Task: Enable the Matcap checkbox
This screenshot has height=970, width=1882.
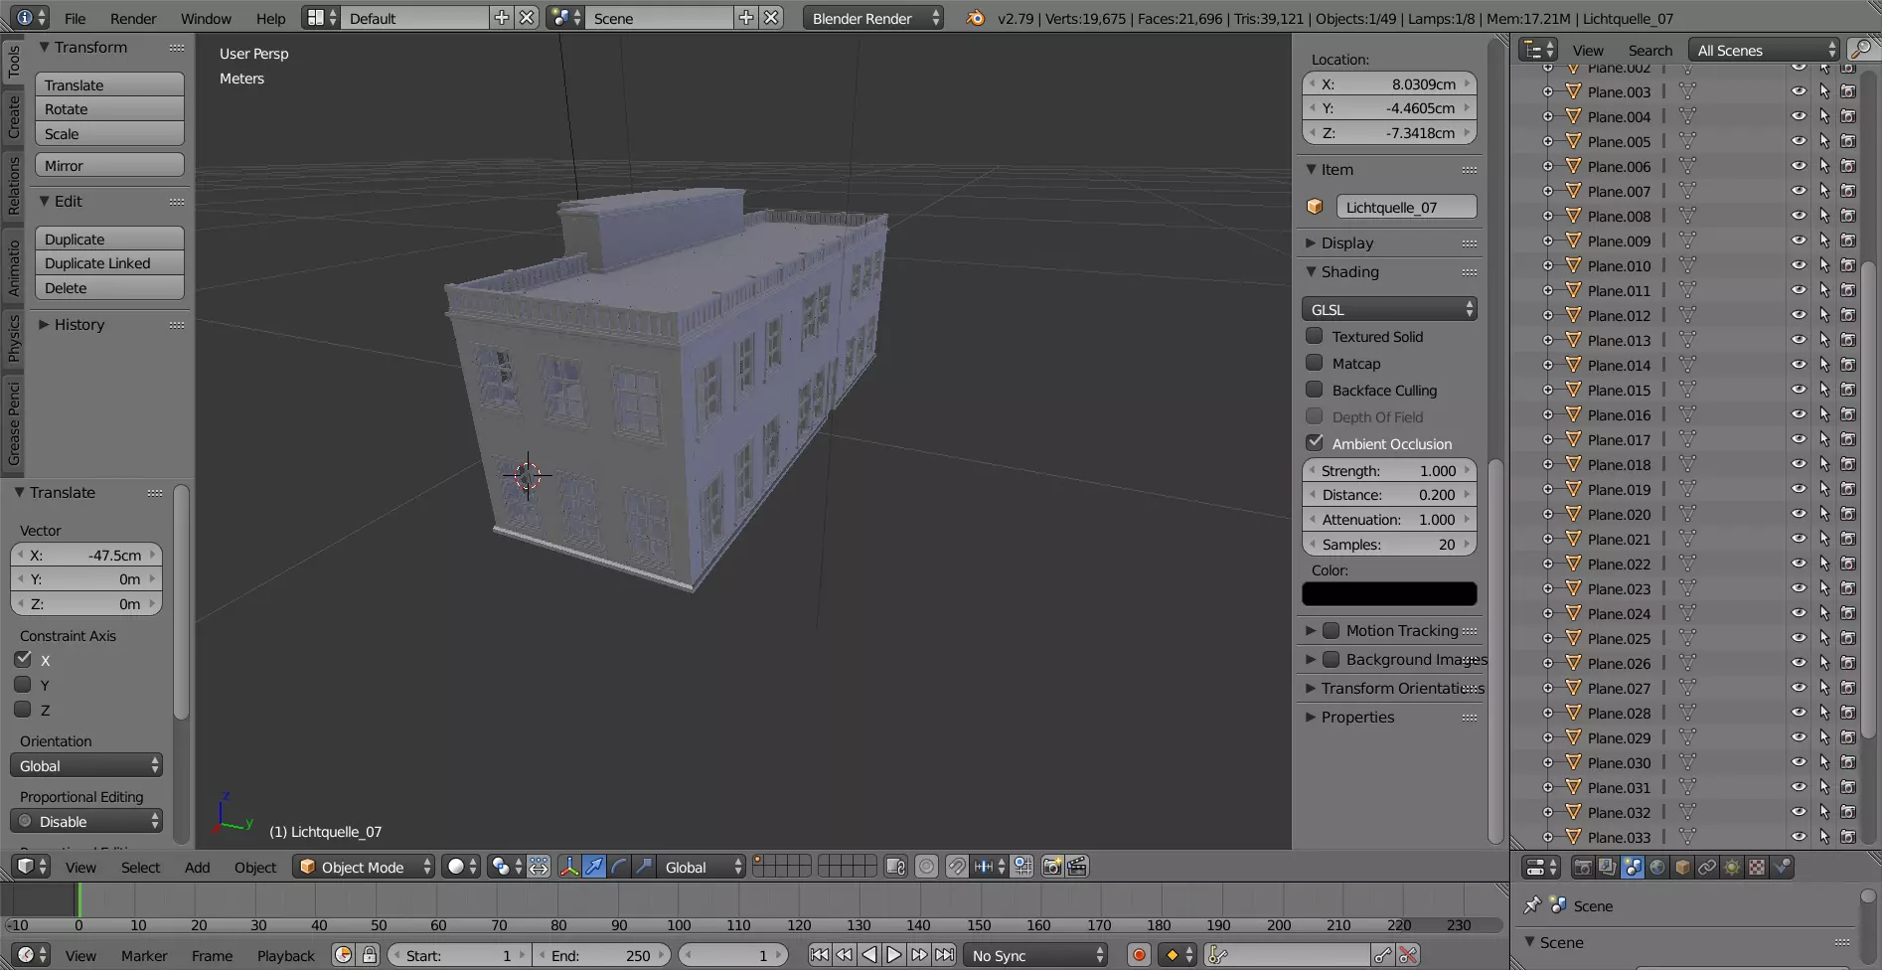Action: [1315, 363]
